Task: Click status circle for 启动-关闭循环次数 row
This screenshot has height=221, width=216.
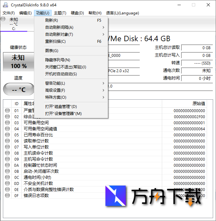Action: point(7,171)
